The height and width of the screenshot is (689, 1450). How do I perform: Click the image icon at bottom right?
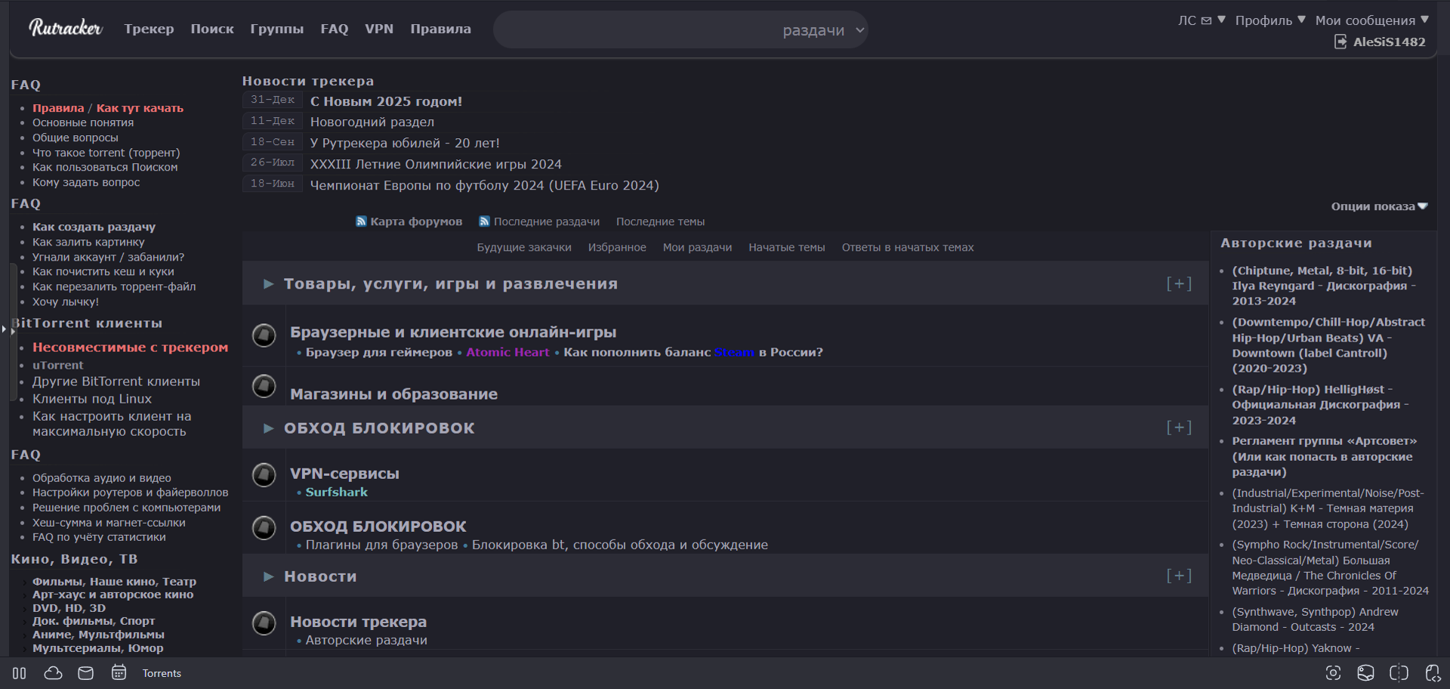click(1365, 672)
